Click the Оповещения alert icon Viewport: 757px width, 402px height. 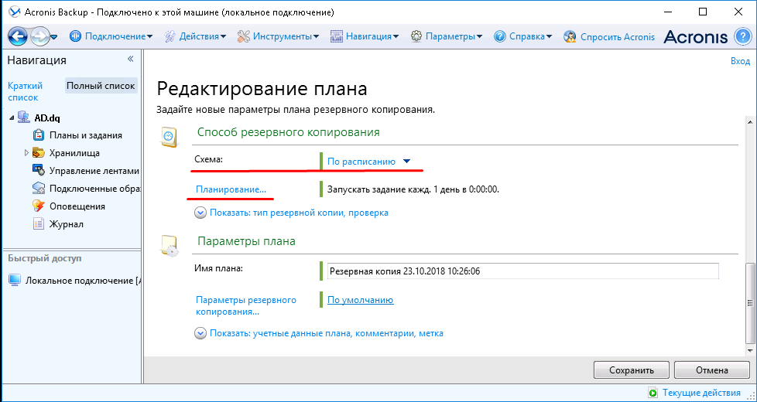(39, 206)
